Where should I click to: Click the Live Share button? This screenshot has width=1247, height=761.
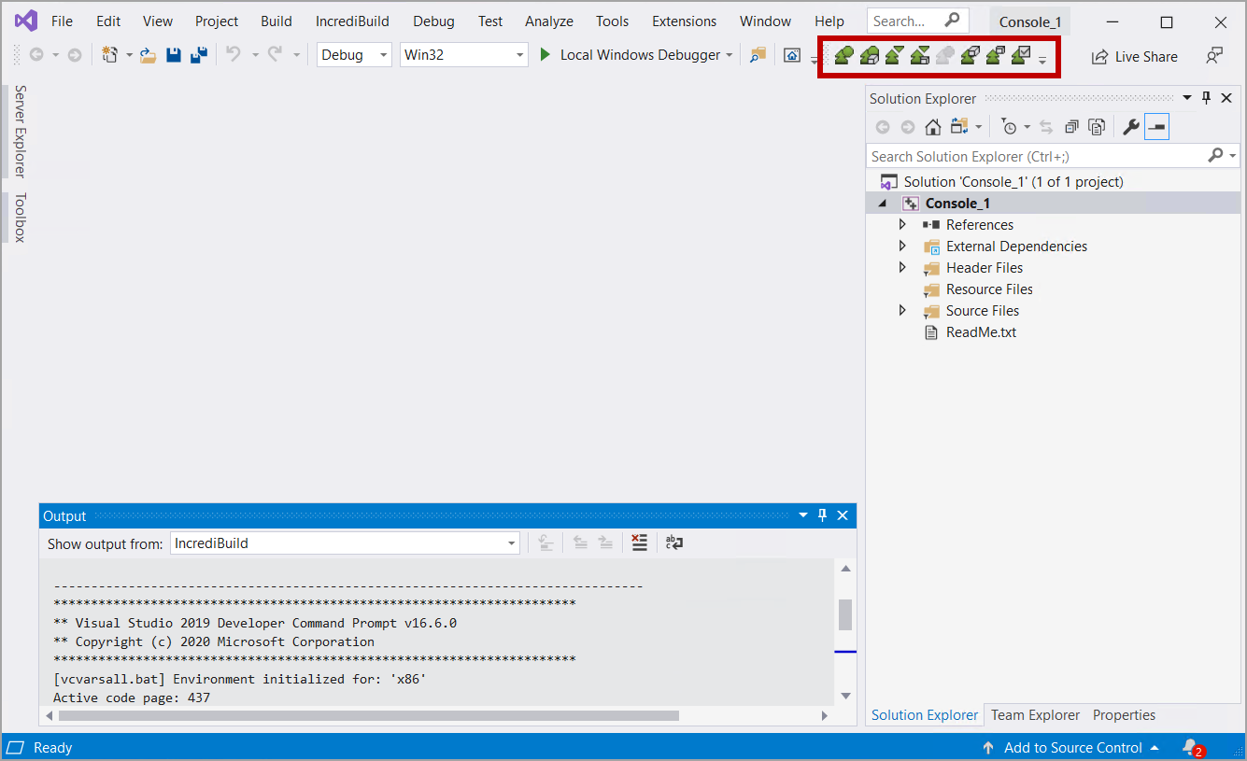[1135, 56]
